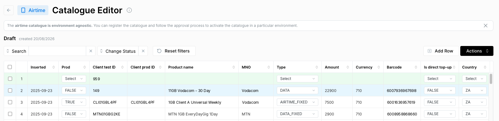The image size is (499, 121).
Task: Click the table vertical scrollbar
Action: (491, 79)
